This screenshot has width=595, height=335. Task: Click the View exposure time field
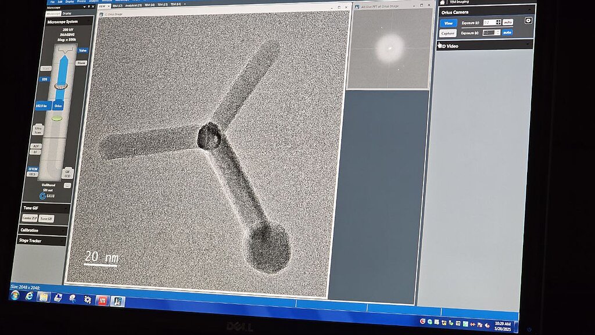(489, 22)
